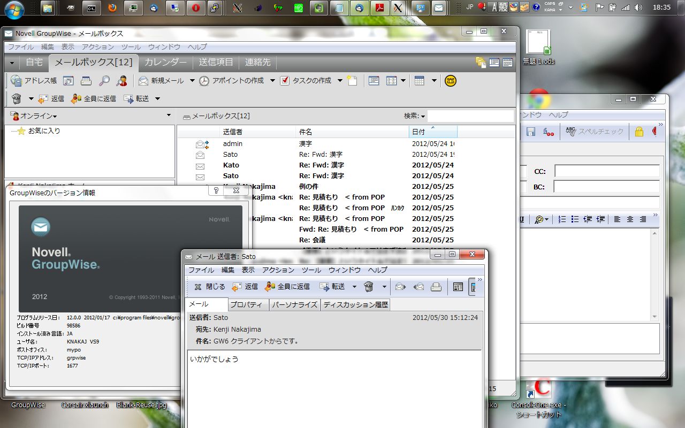The width and height of the screenshot is (685, 428).
Task: Click 返信 reply in Sato mail window
Action: (x=245, y=287)
